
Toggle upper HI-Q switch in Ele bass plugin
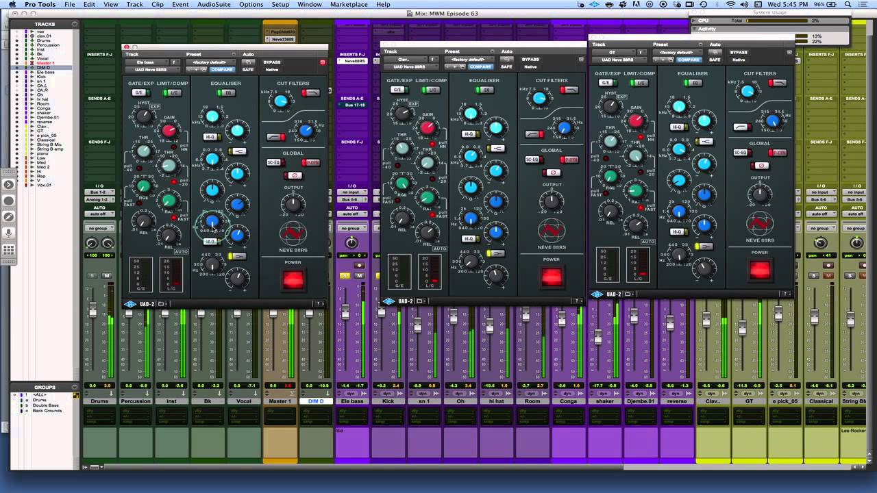pos(211,137)
